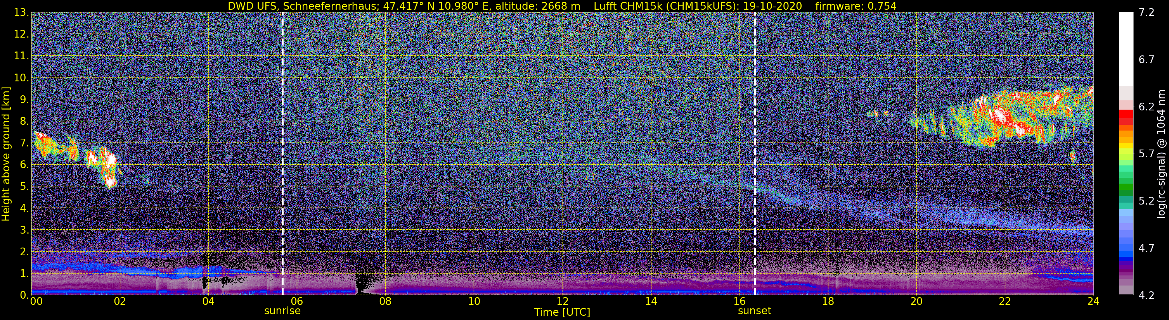Click the y-axis tick label "7."

point(24,143)
